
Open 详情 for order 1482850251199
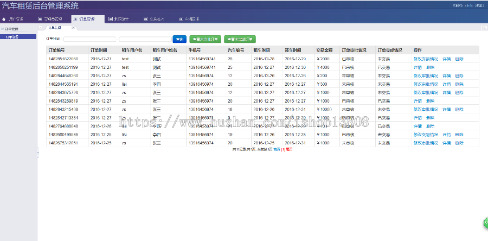(418, 67)
